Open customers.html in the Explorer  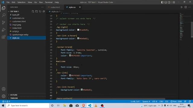[x=19, y=21]
